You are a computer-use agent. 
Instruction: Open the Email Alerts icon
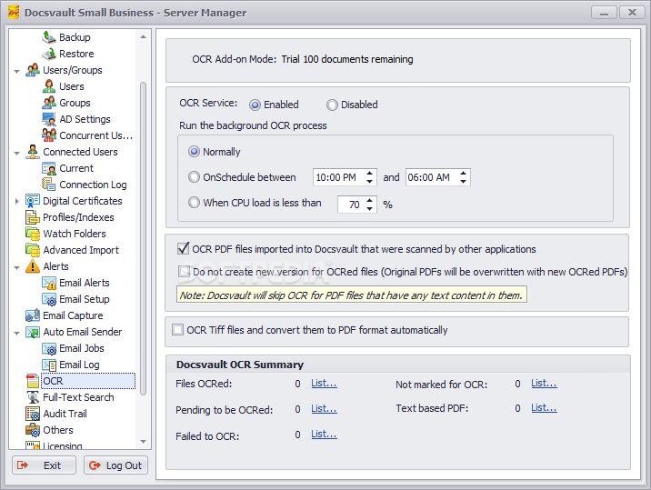49,283
